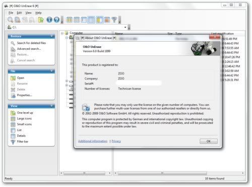Open the Additional information link

93,141
